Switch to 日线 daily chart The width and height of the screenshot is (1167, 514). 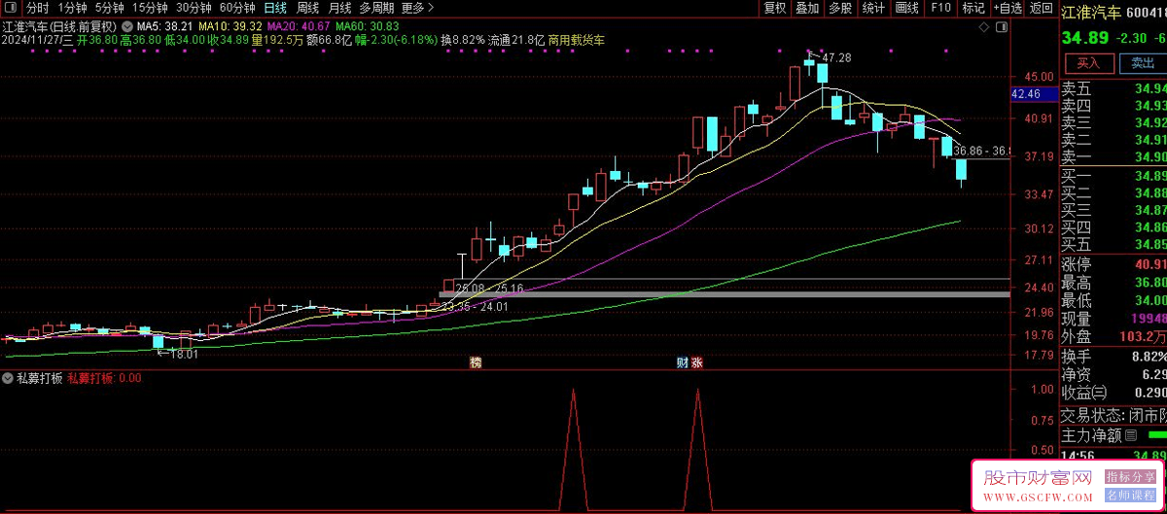coord(276,8)
